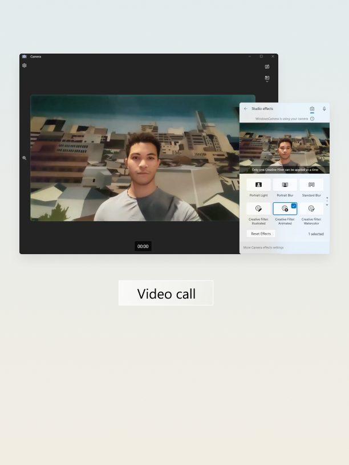Click the 00:00 recording timer
Image resolution: width=349 pixels, height=465 pixels.
coord(143,246)
